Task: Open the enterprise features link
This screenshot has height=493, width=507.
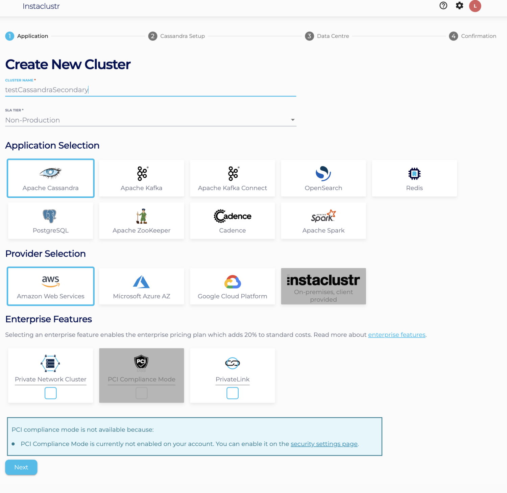Action: (x=396, y=335)
